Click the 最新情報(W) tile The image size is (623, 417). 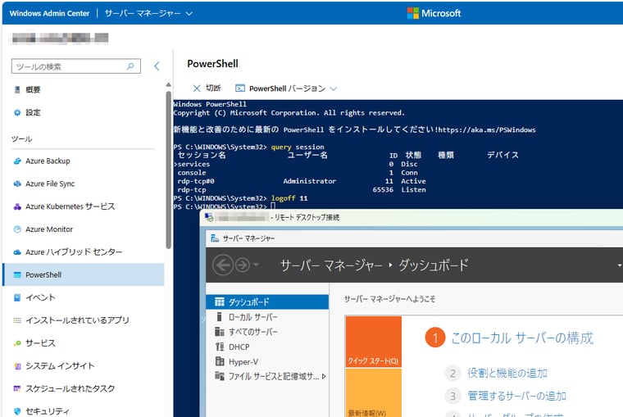(374, 392)
